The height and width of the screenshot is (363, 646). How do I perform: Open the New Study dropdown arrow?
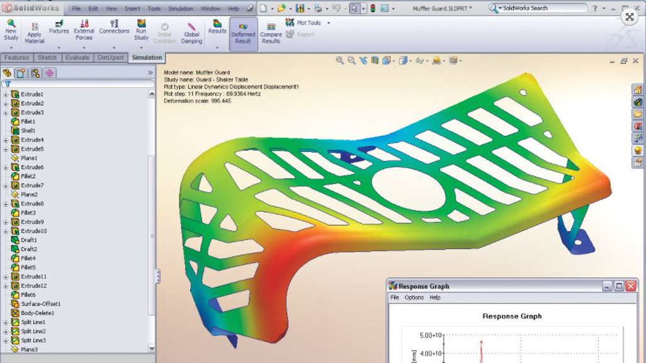click(11, 47)
